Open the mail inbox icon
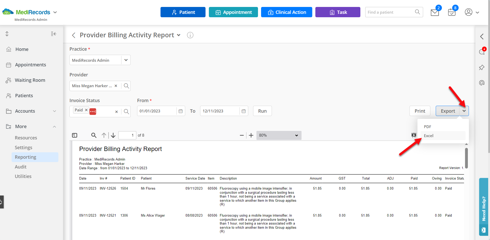The image size is (490, 240). [435, 12]
